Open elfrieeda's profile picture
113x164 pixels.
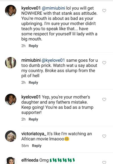coord(11,161)
